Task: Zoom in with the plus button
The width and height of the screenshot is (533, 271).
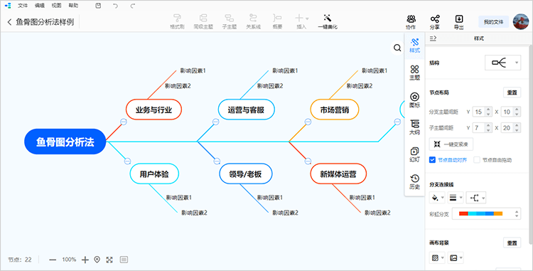Action: (85, 260)
